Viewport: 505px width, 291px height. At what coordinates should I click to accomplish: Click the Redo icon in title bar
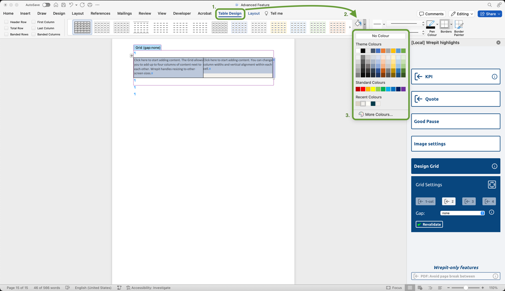click(82, 5)
